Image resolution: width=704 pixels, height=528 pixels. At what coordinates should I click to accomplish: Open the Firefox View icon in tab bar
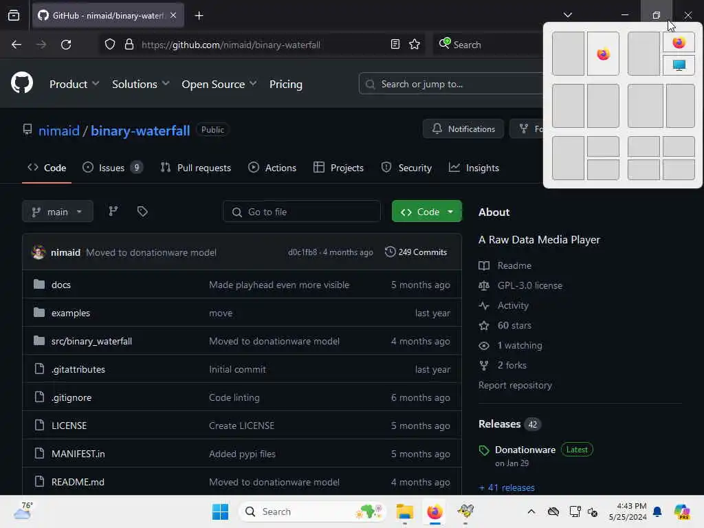point(14,15)
